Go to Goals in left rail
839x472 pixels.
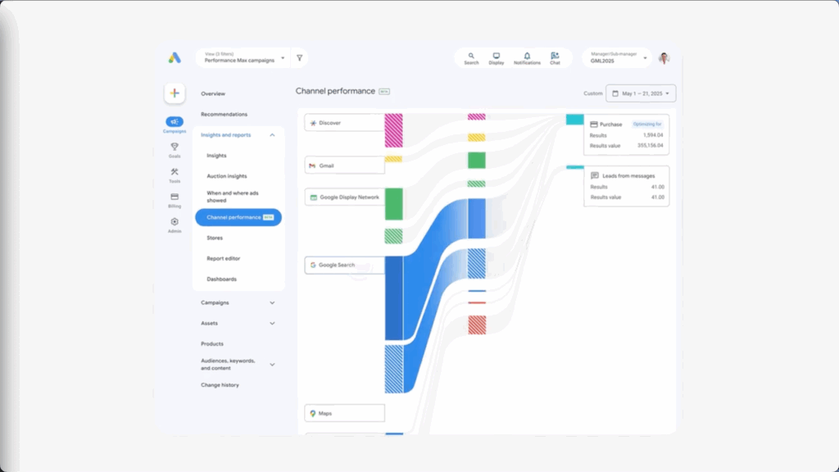175,149
